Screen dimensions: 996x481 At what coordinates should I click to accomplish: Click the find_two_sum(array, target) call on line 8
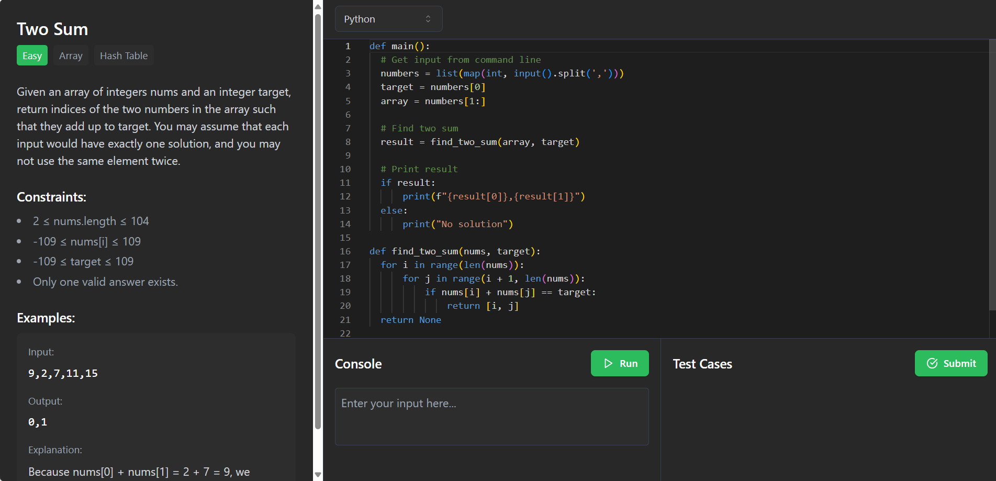[x=505, y=142]
